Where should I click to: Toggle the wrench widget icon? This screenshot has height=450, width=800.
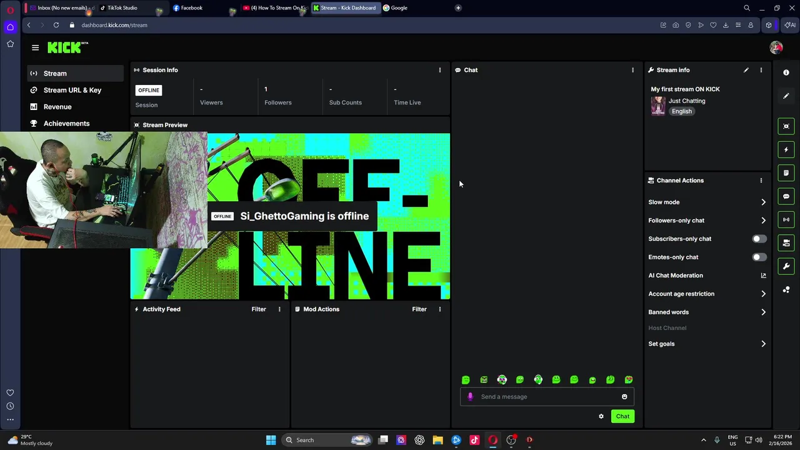[x=786, y=266]
